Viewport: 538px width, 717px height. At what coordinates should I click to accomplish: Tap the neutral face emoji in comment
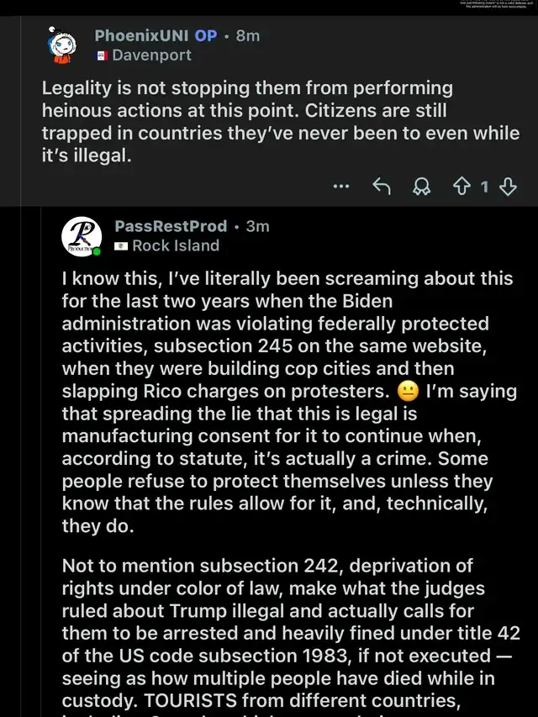pos(409,392)
